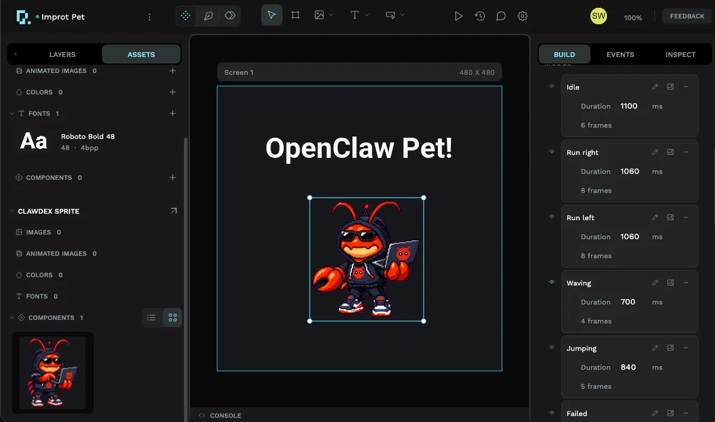
Task: Edit the Run right mode name
Action: tap(655, 152)
